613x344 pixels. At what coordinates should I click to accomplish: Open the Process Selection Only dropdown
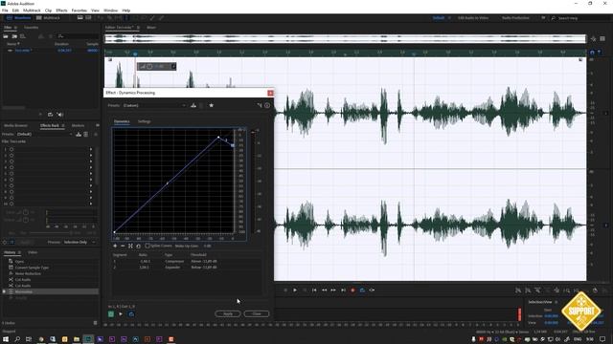point(79,242)
